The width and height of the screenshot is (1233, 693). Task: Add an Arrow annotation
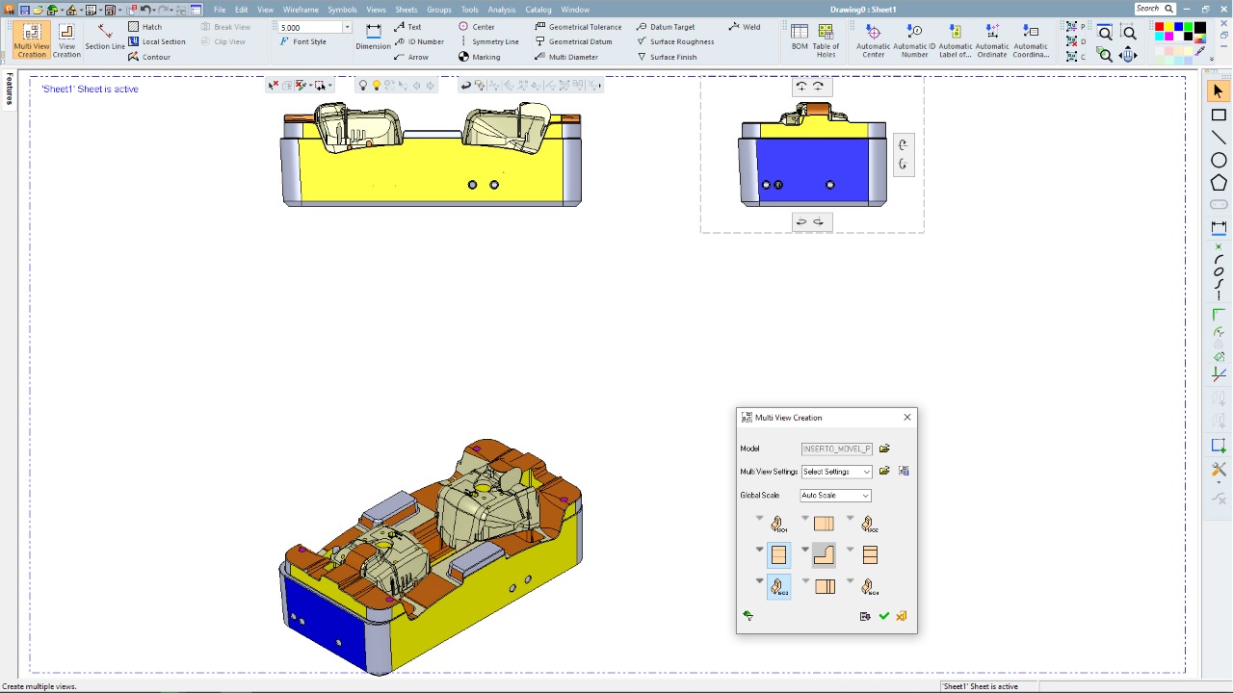(411, 57)
